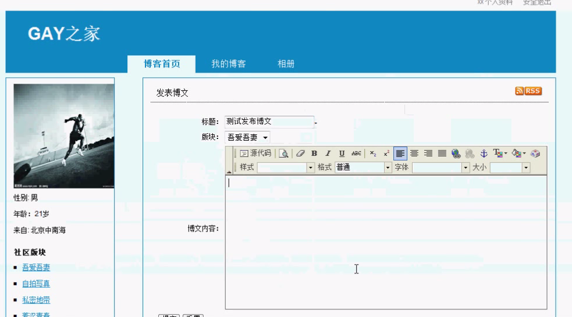Toggle italic formatting
The image size is (572, 317).
pos(328,153)
